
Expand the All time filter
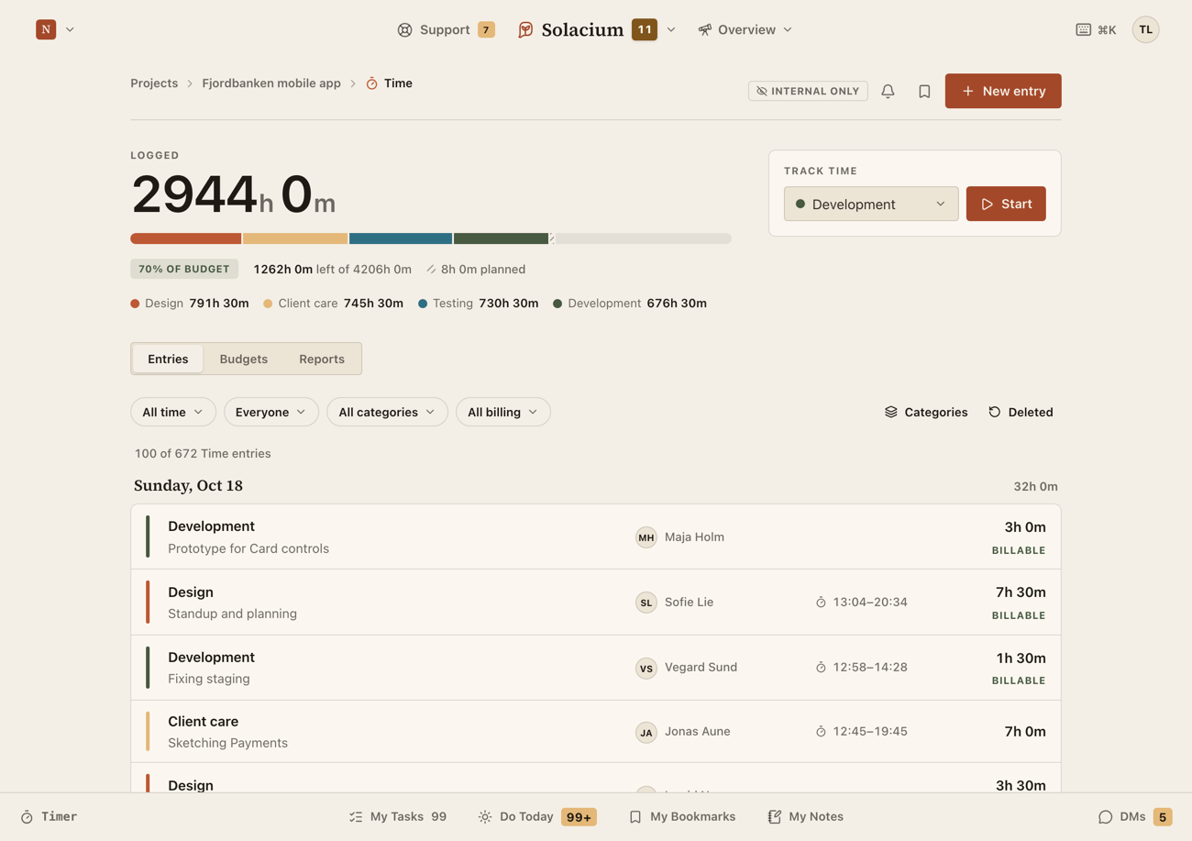click(173, 412)
